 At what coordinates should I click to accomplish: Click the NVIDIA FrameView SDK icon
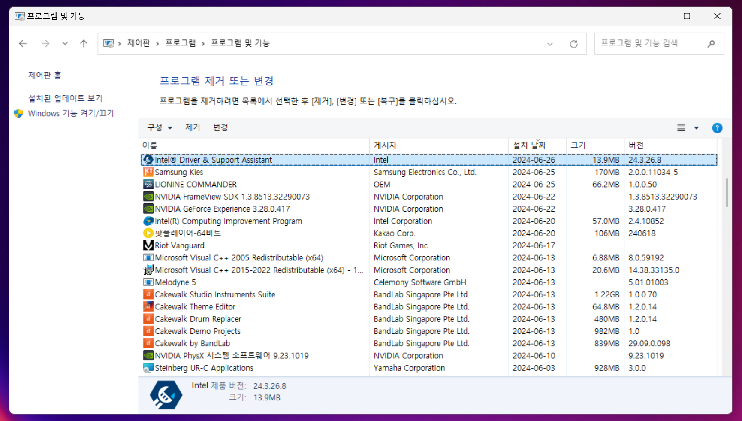[x=148, y=197]
